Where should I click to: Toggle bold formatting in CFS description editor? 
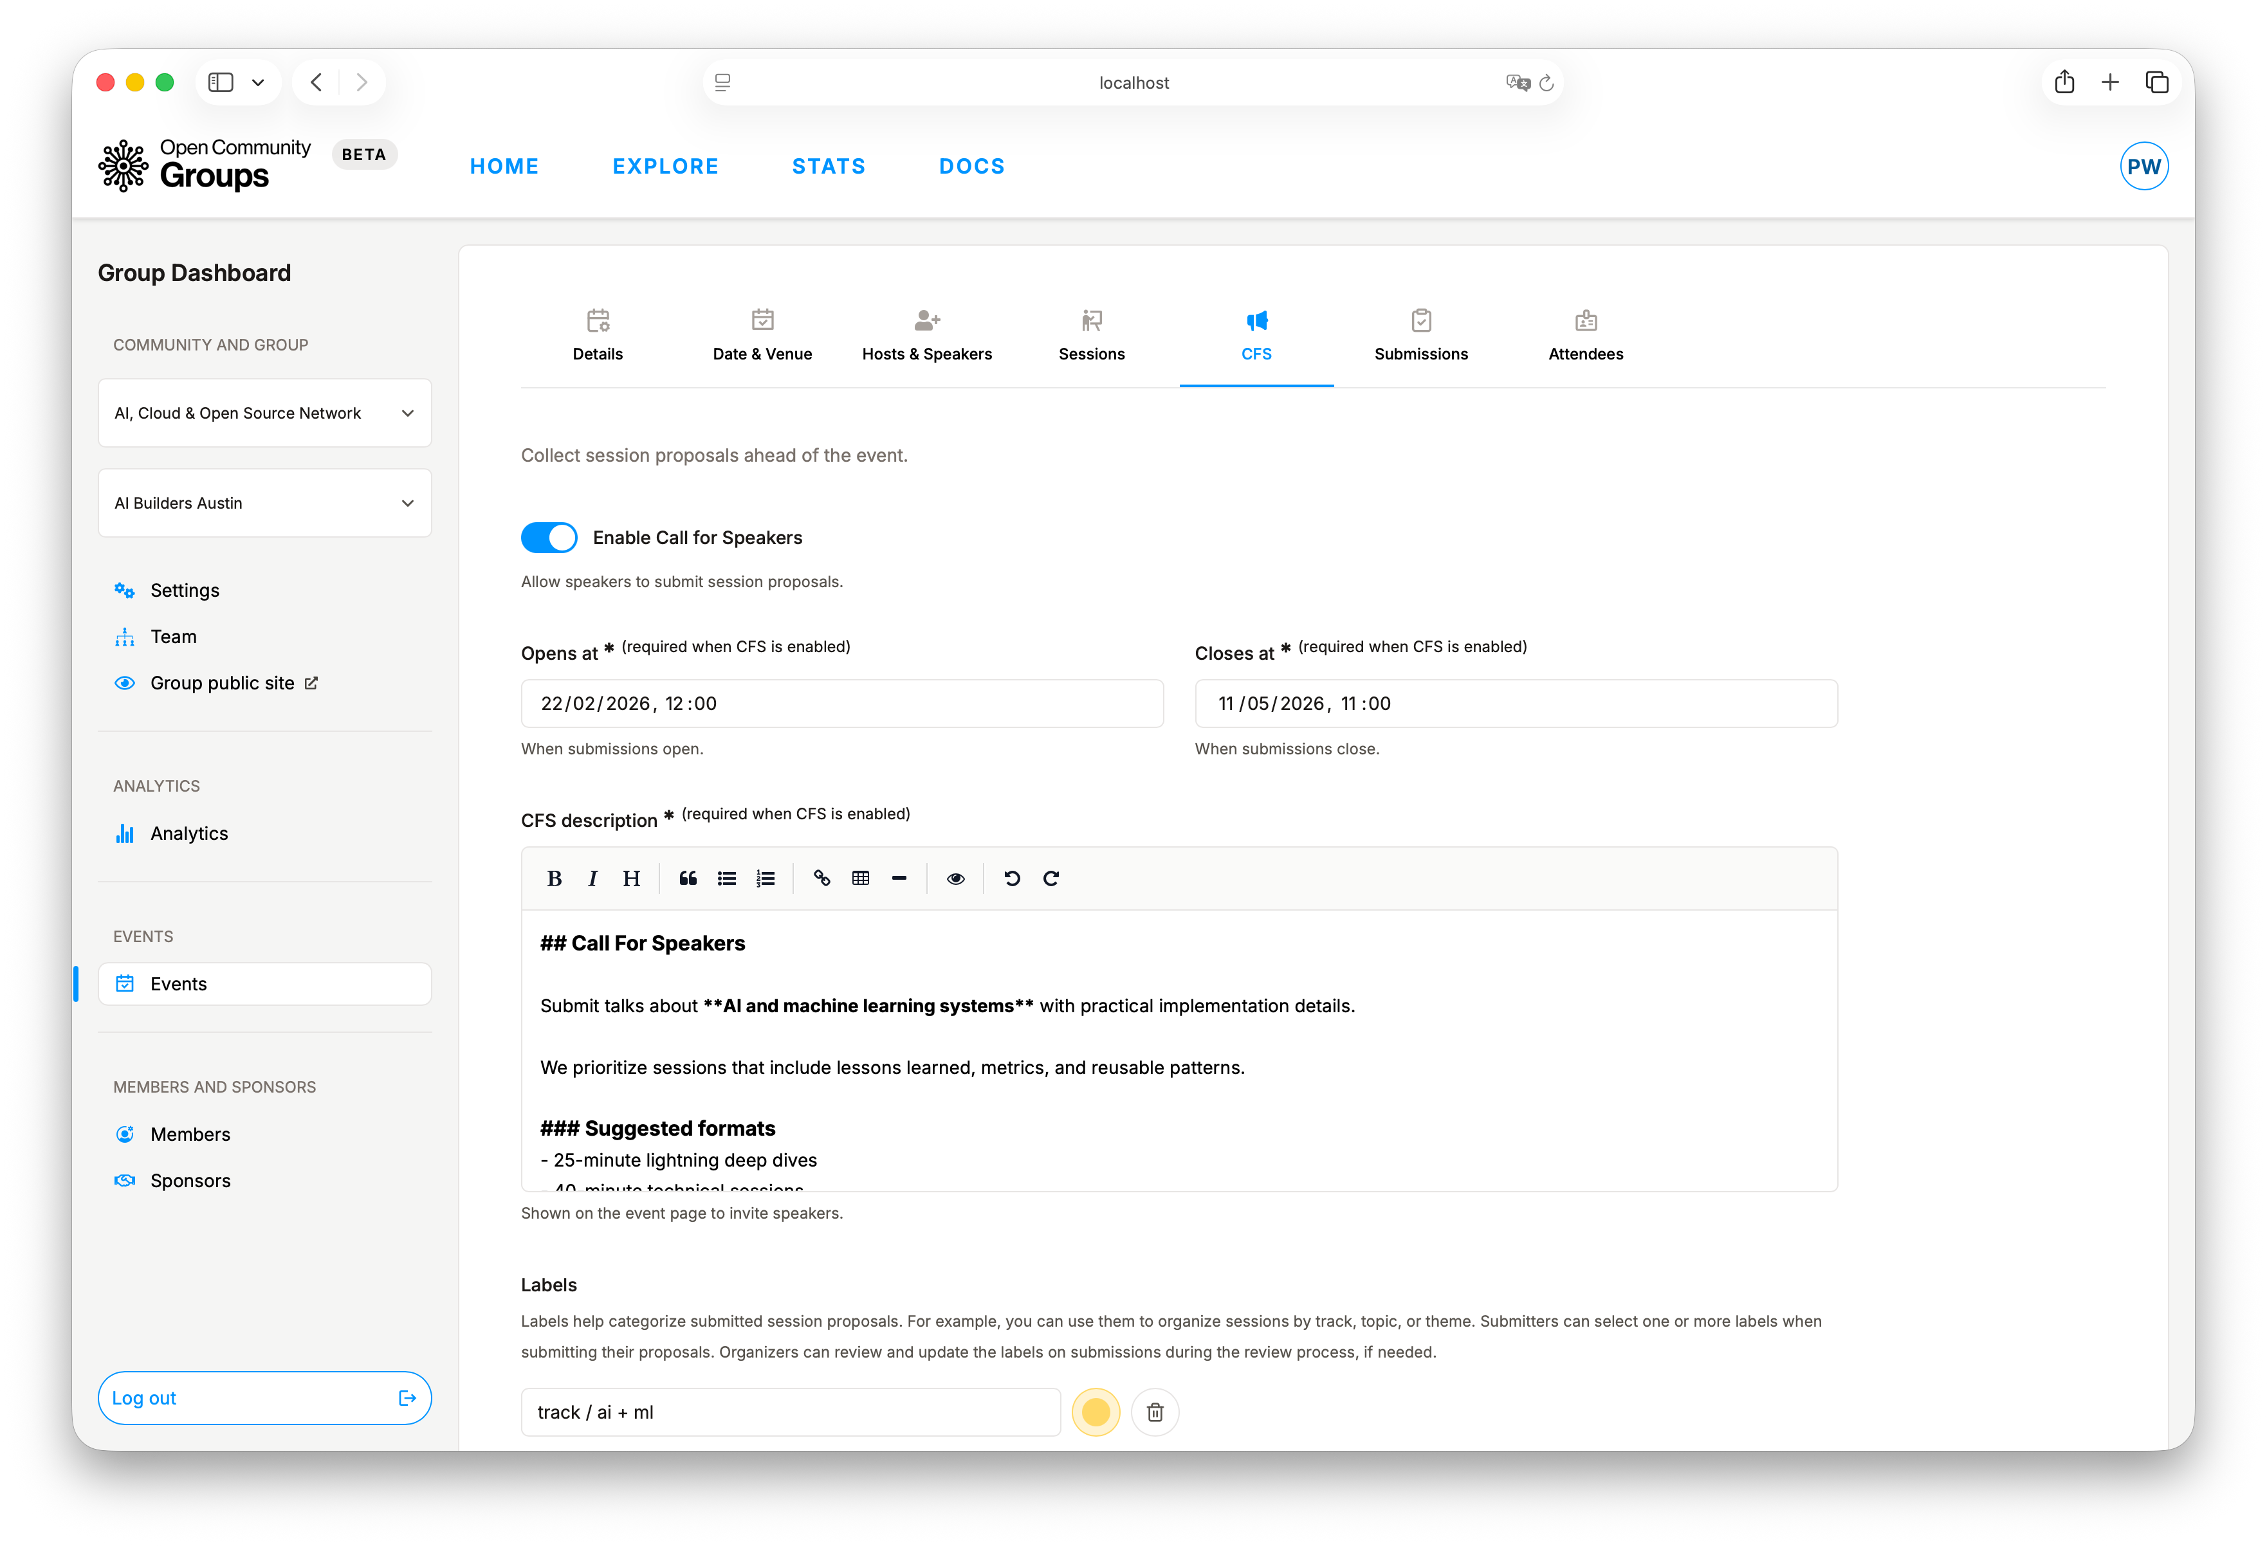[x=554, y=879]
